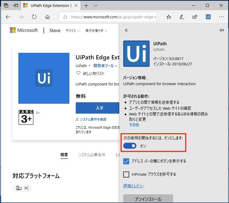Image resolution: width=229 pixels, height=203 pixels.
Task: Turn off the UiPath extension toggle
Action: [130, 146]
